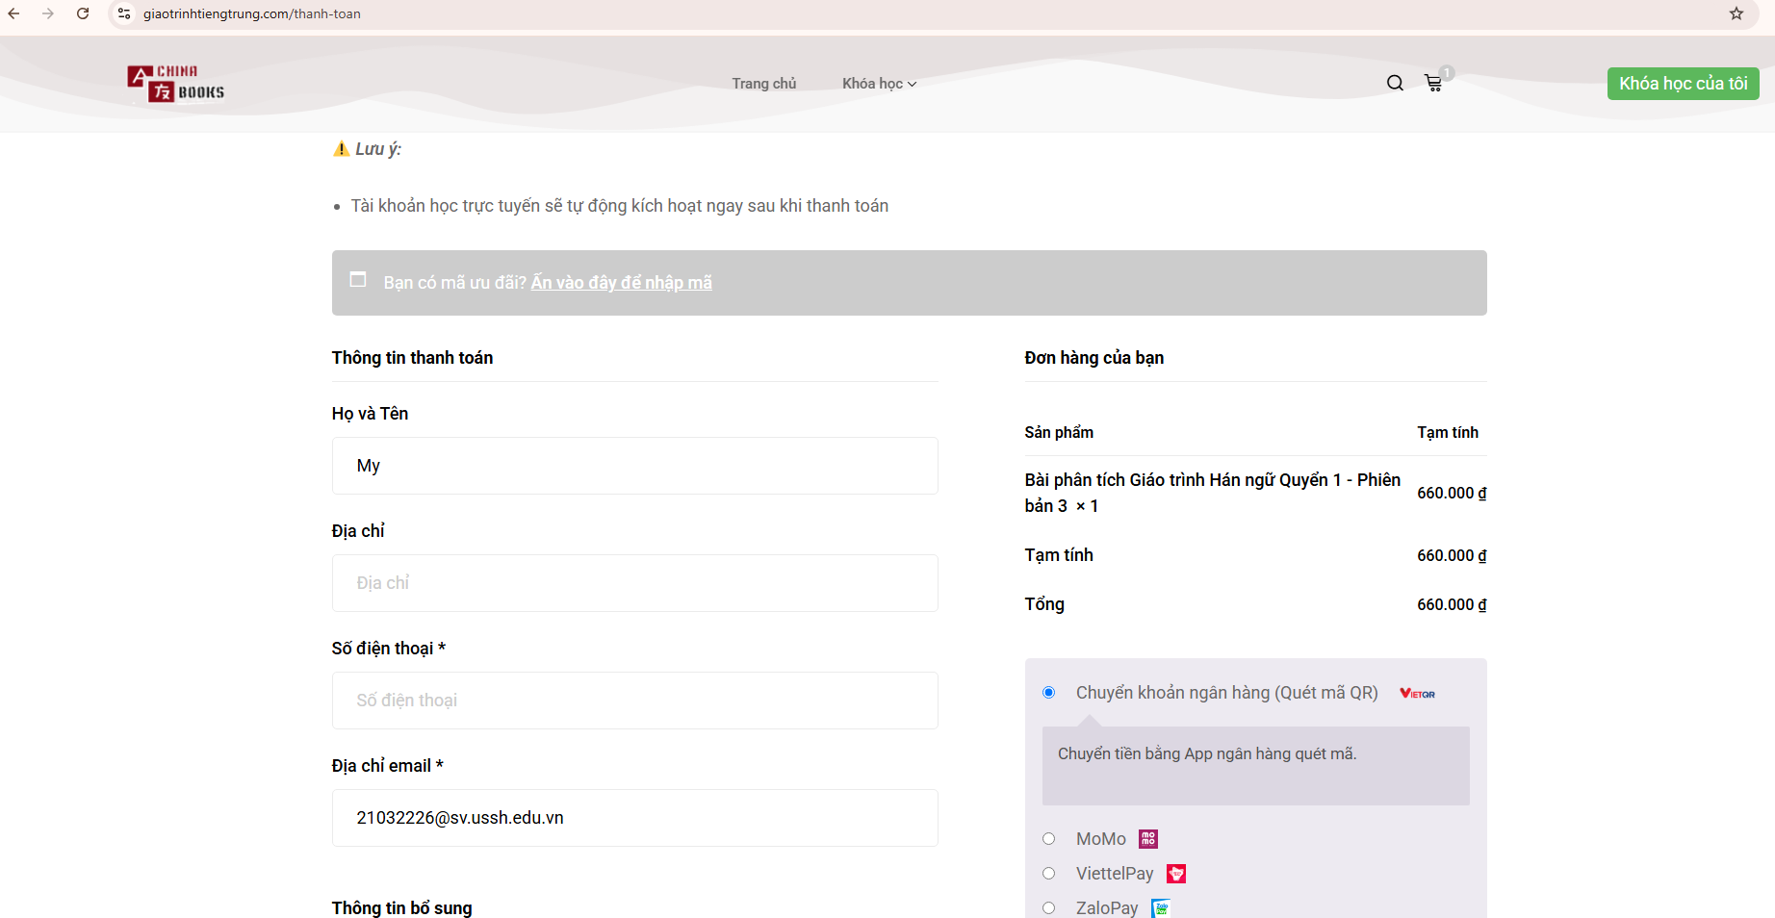Click the ZaloPay logo icon

click(x=1162, y=907)
